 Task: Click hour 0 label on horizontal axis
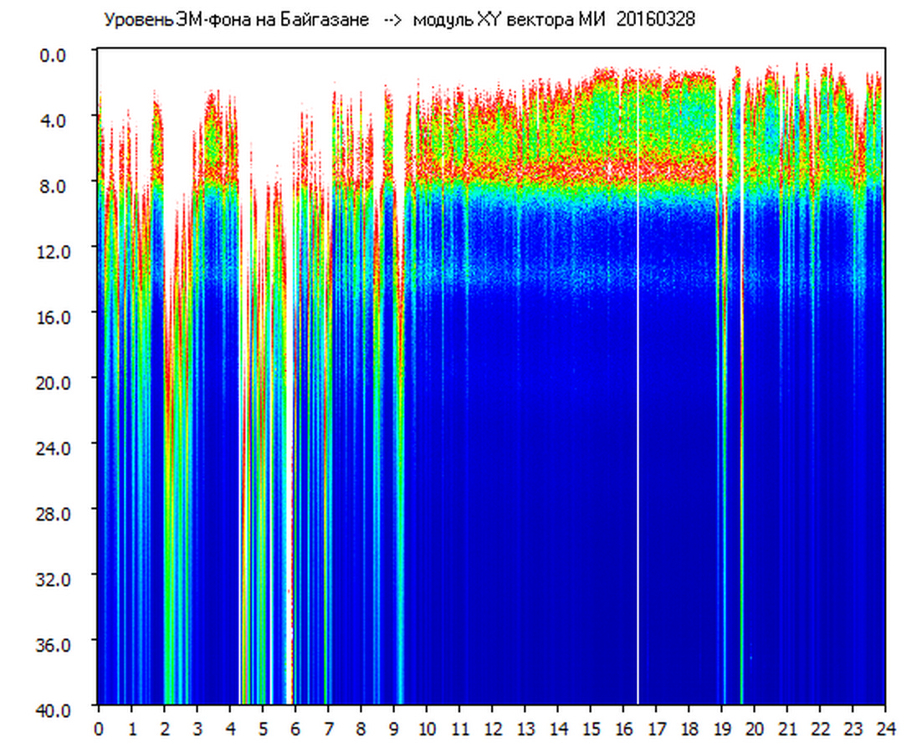99,729
